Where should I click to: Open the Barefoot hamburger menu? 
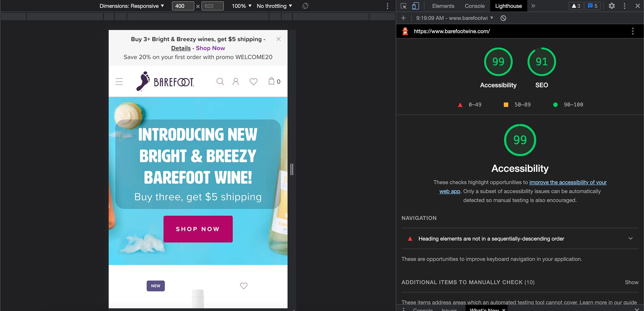(x=119, y=82)
